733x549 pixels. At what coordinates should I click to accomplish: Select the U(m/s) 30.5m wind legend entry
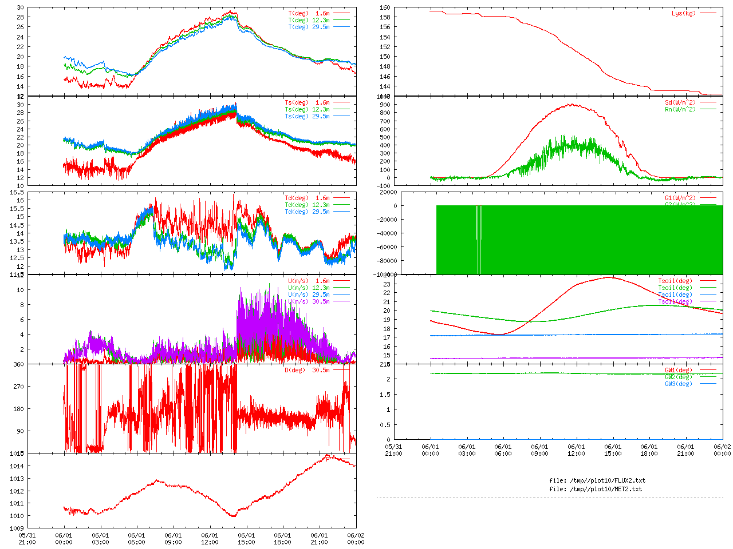click(x=309, y=302)
